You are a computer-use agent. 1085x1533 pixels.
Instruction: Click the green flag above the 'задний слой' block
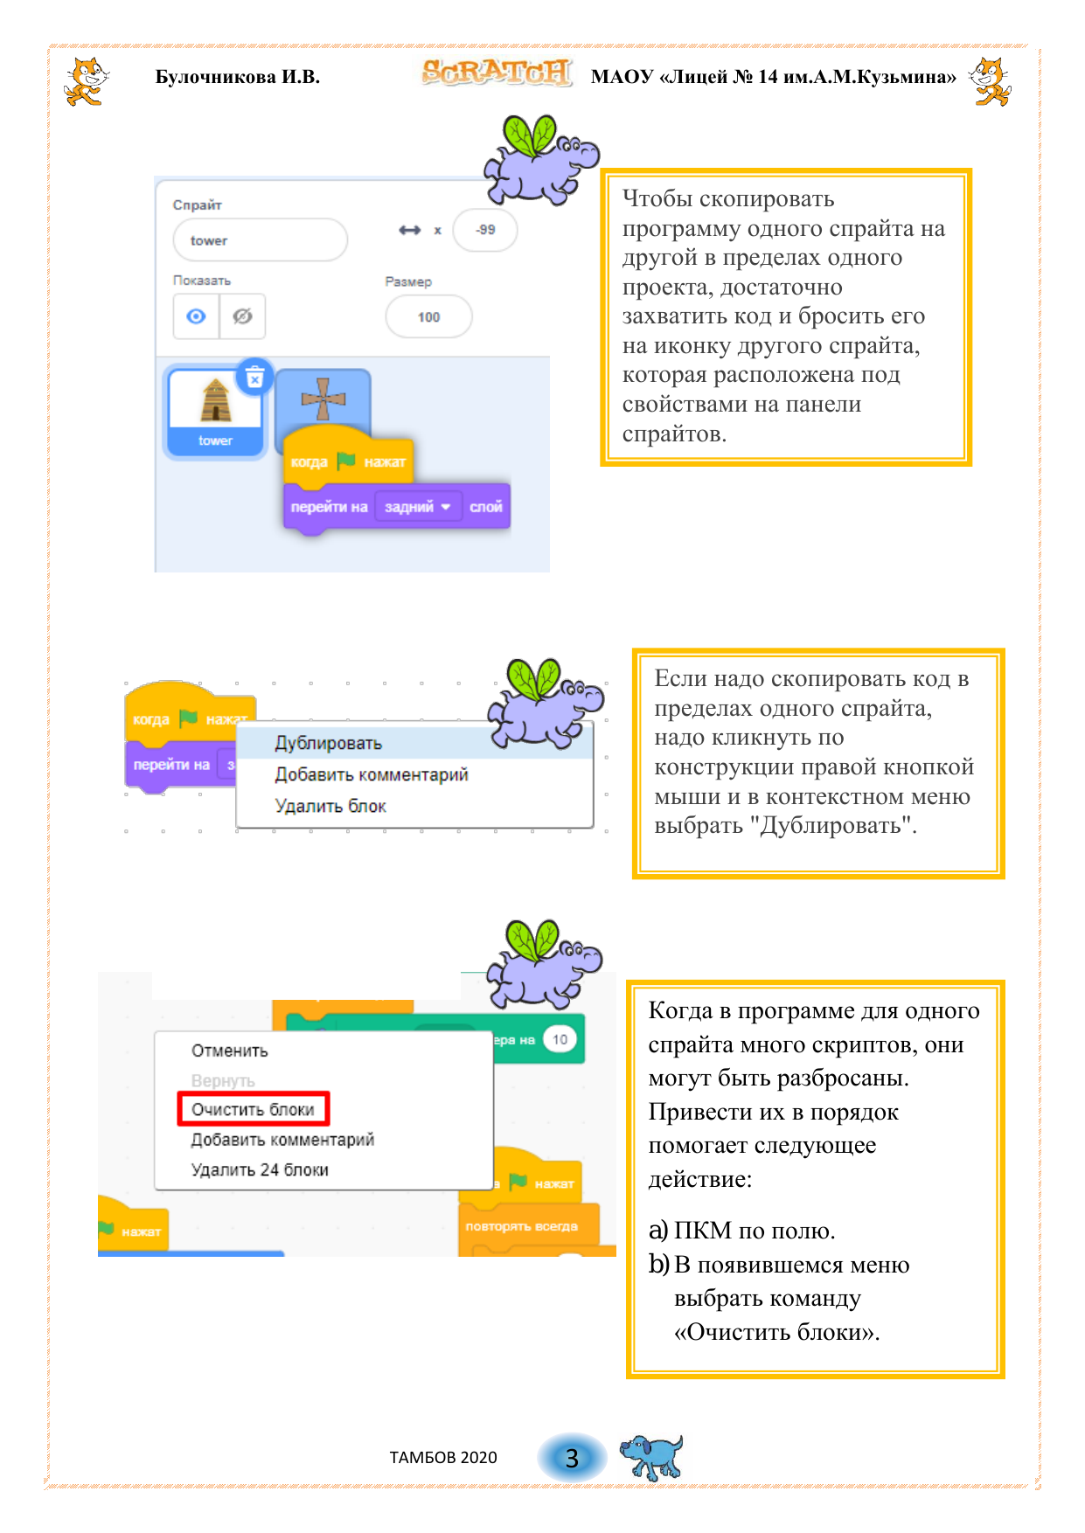346,460
